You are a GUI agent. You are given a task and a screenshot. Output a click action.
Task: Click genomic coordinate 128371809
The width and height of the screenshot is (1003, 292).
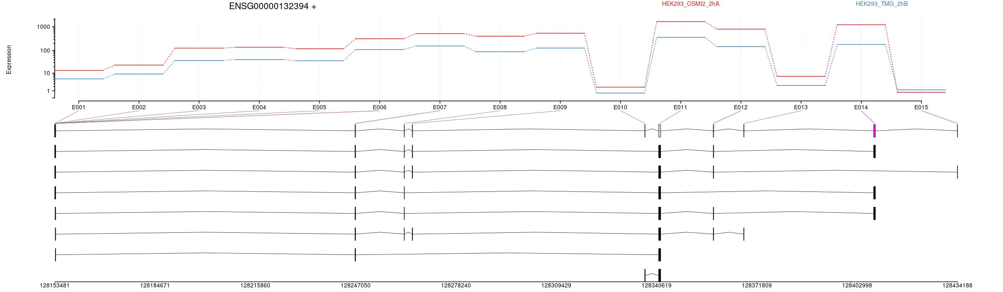757,286
